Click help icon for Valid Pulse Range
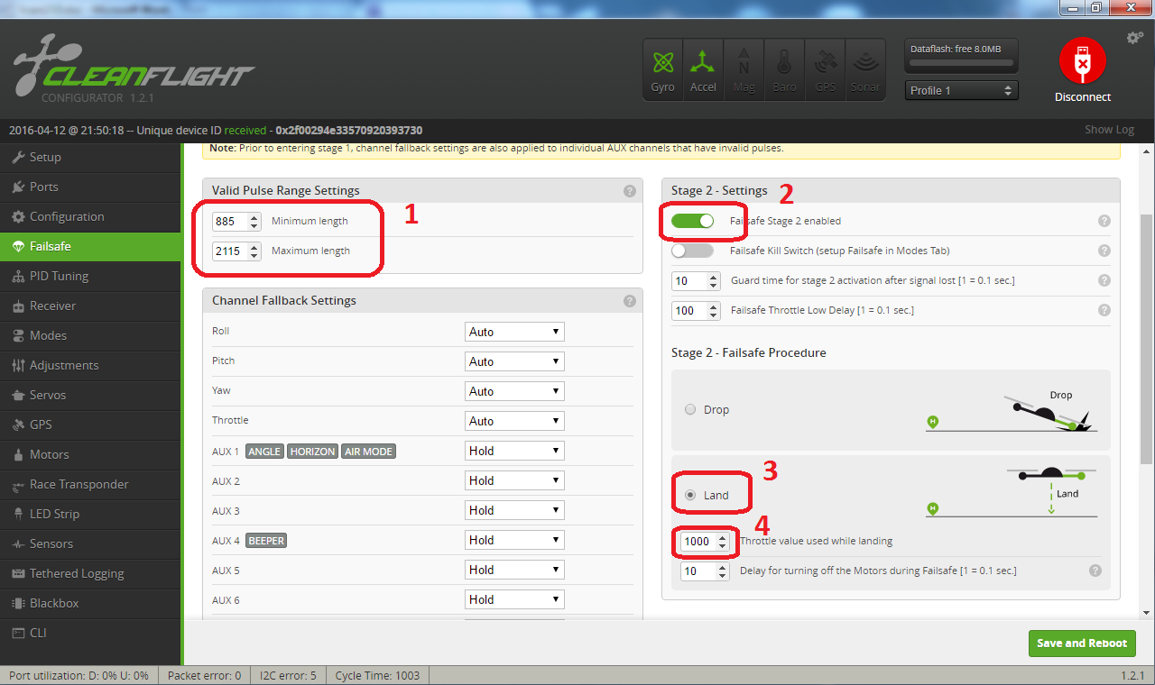This screenshot has width=1155, height=685. (x=629, y=191)
